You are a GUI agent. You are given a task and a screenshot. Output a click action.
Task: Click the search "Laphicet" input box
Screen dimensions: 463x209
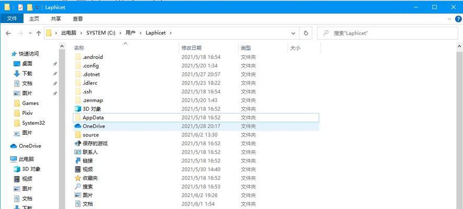coord(388,33)
